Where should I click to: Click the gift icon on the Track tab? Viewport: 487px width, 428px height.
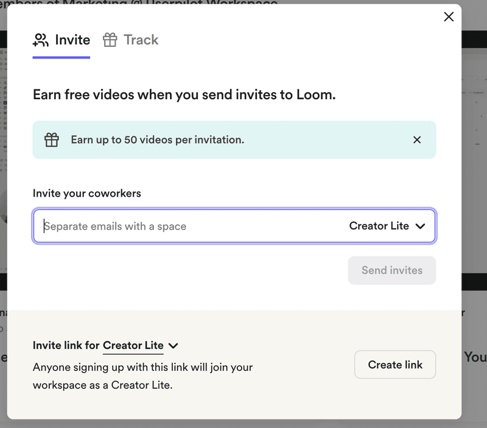110,40
